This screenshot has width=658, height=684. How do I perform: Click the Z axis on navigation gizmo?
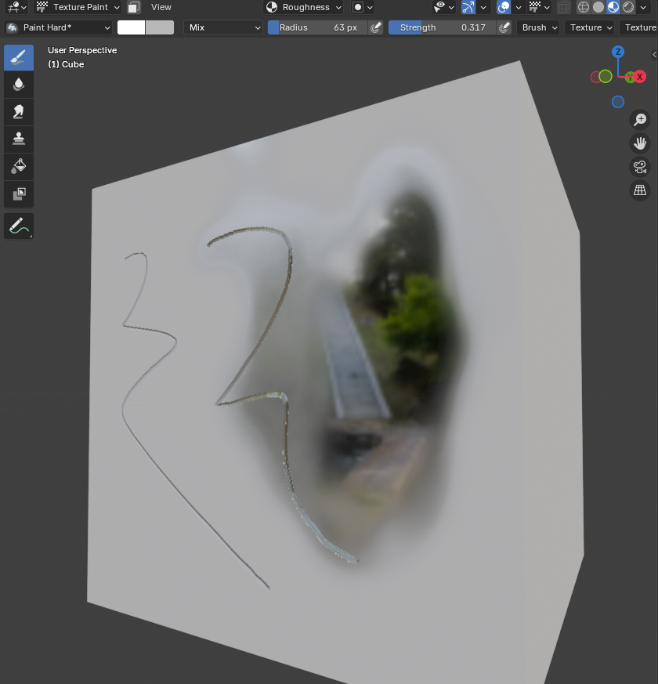click(x=618, y=52)
